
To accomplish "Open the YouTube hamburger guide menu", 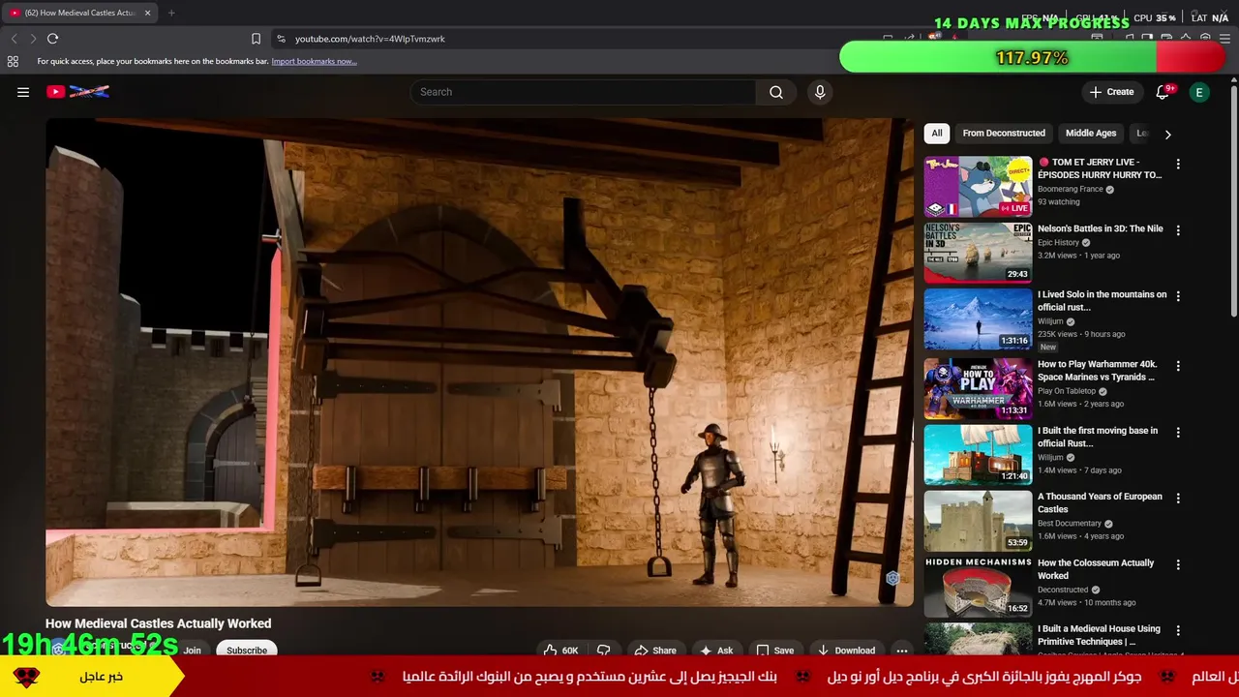I will 23,92.
